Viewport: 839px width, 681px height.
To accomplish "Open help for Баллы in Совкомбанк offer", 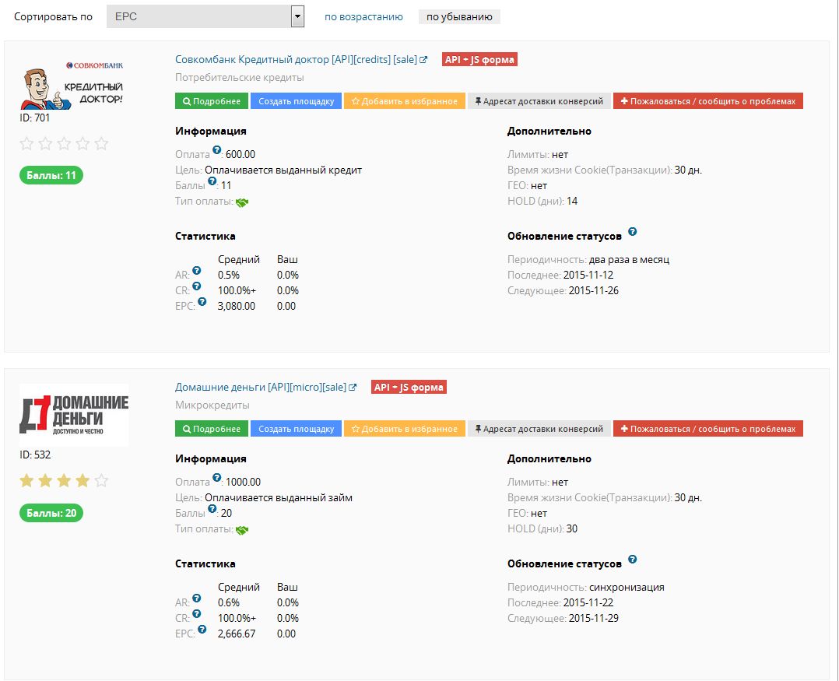I will click(x=212, y=181).
